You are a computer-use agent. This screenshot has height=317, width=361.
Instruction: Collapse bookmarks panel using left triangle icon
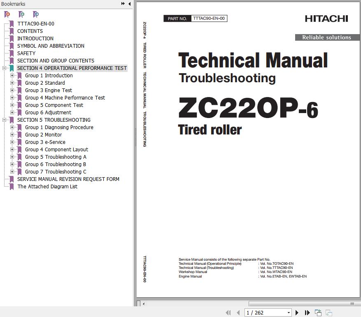[129, 4]
